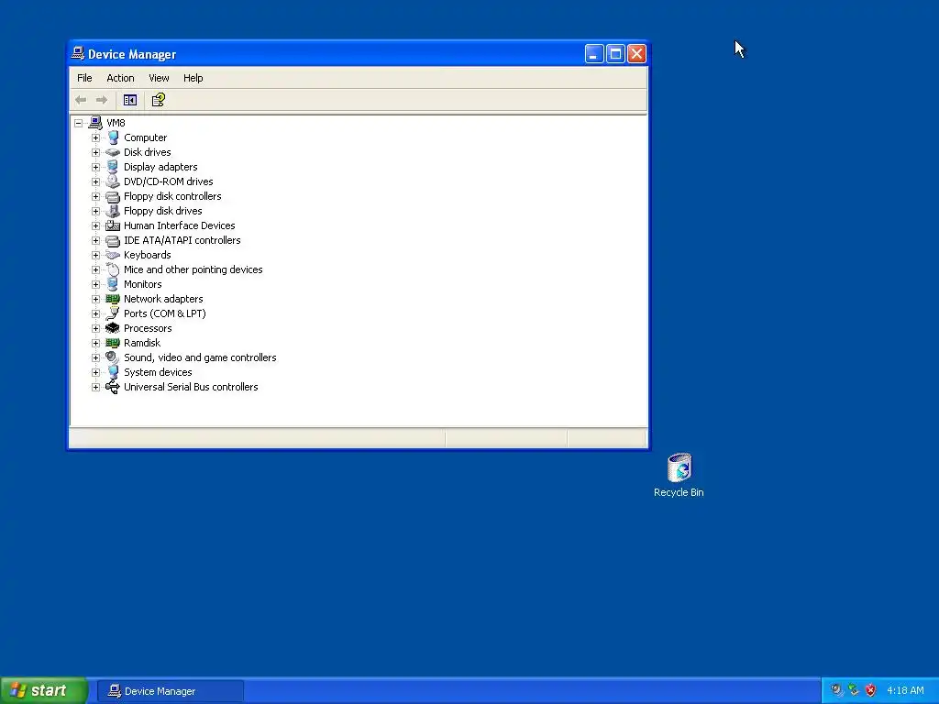939x704 pixels.
Task: Expand the Keyboards node
Action: [95, 255]
